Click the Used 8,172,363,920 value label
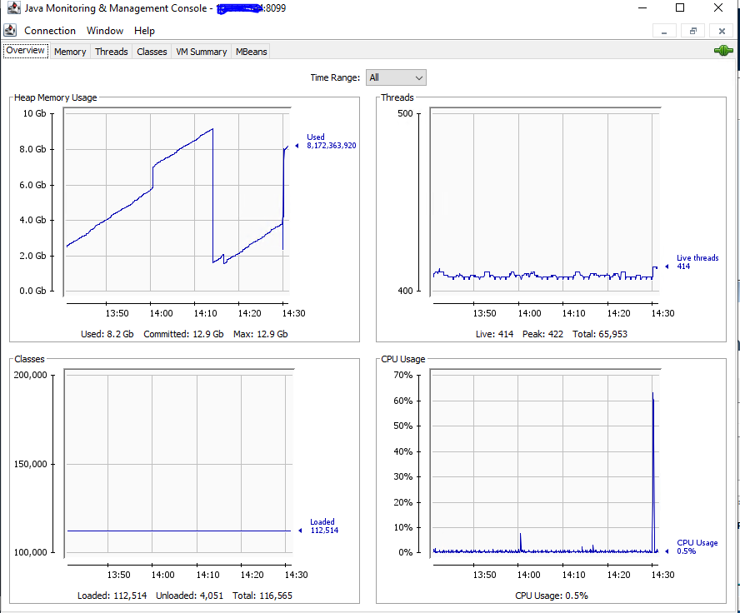 [x=332, y=141]
